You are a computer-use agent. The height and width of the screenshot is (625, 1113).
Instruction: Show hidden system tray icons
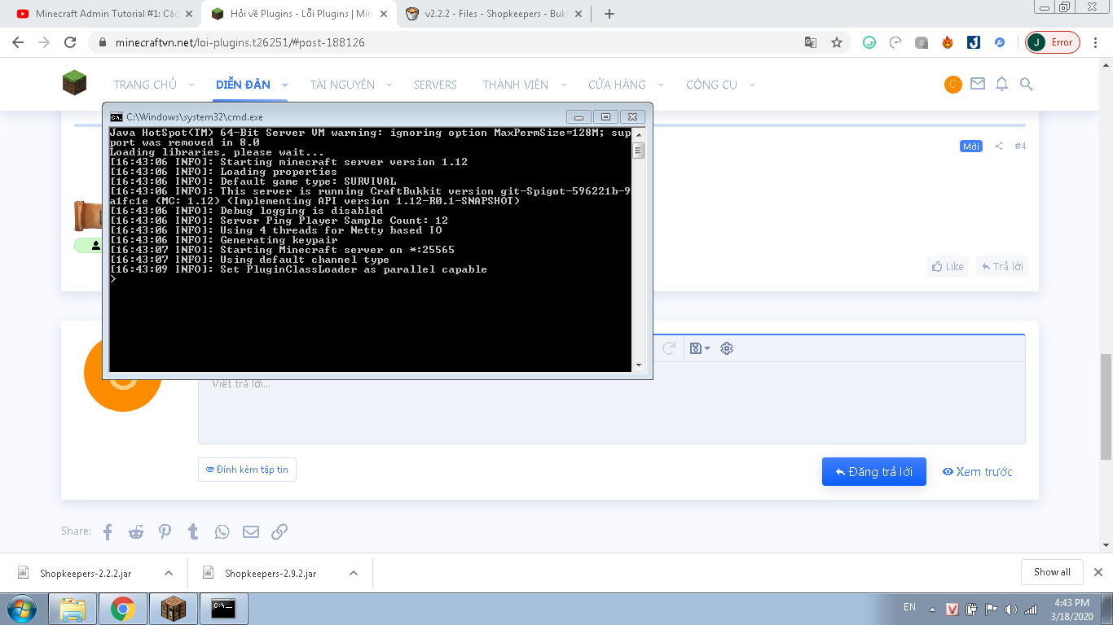933,609
